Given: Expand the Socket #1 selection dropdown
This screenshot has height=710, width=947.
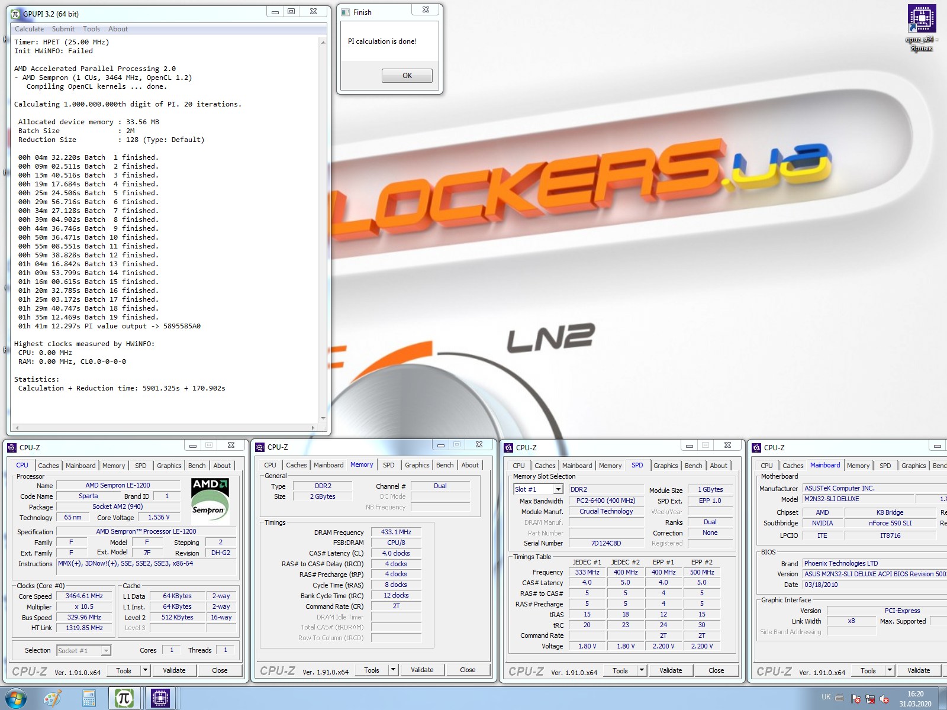Looking at the screenshot, I should point(106,651).
